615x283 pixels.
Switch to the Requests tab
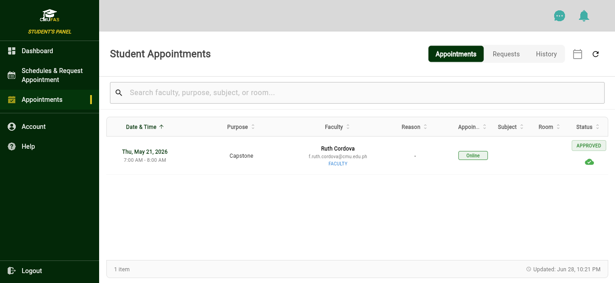coord(506,54)
